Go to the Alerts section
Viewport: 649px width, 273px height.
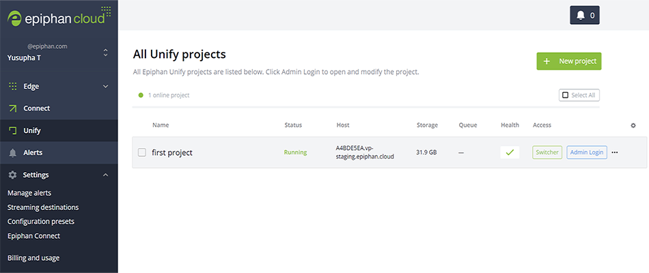pos(59,153)
